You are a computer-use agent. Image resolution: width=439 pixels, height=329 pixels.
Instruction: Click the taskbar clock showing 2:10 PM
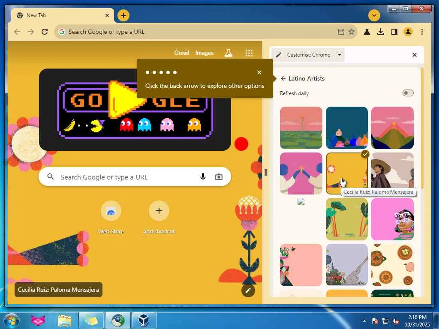point(417,321)
